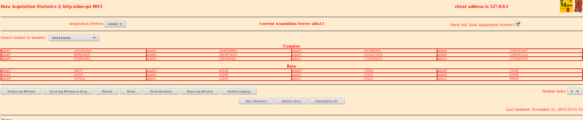Click Enable Logging button
The height and width of the screenshot is (120, 583).
point(239,92)
